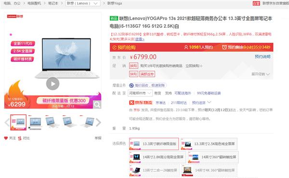
Task: Click the 2.5K全面屏 feature badge
Action: point(23,51)
